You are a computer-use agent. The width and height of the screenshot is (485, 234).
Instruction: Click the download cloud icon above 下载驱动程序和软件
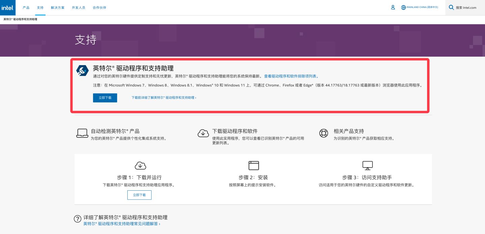[x=203, y=133]
